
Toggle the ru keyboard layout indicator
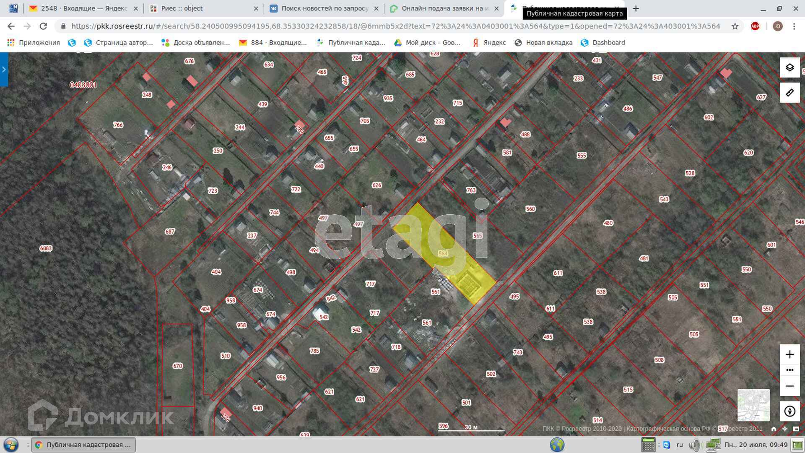click(680, 445)
